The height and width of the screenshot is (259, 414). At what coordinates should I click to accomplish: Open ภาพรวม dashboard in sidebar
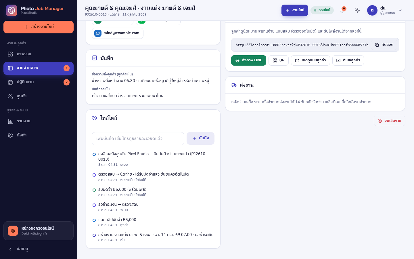point(39,54)
